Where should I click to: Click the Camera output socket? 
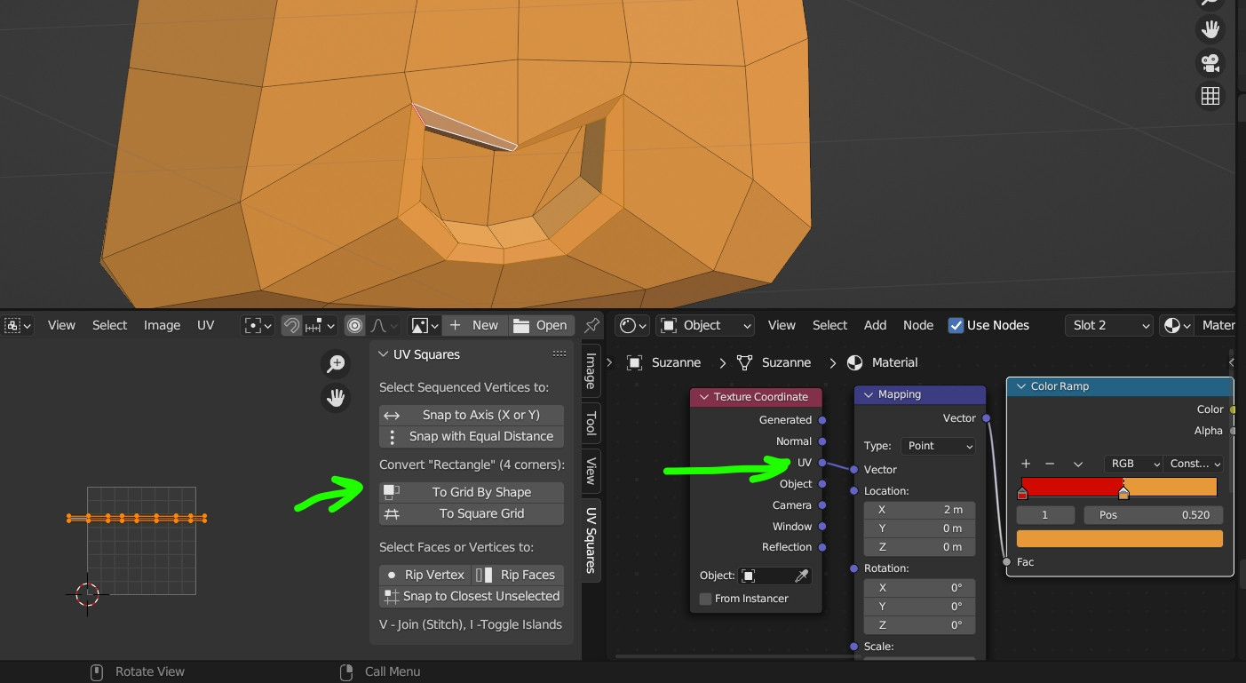822,505
